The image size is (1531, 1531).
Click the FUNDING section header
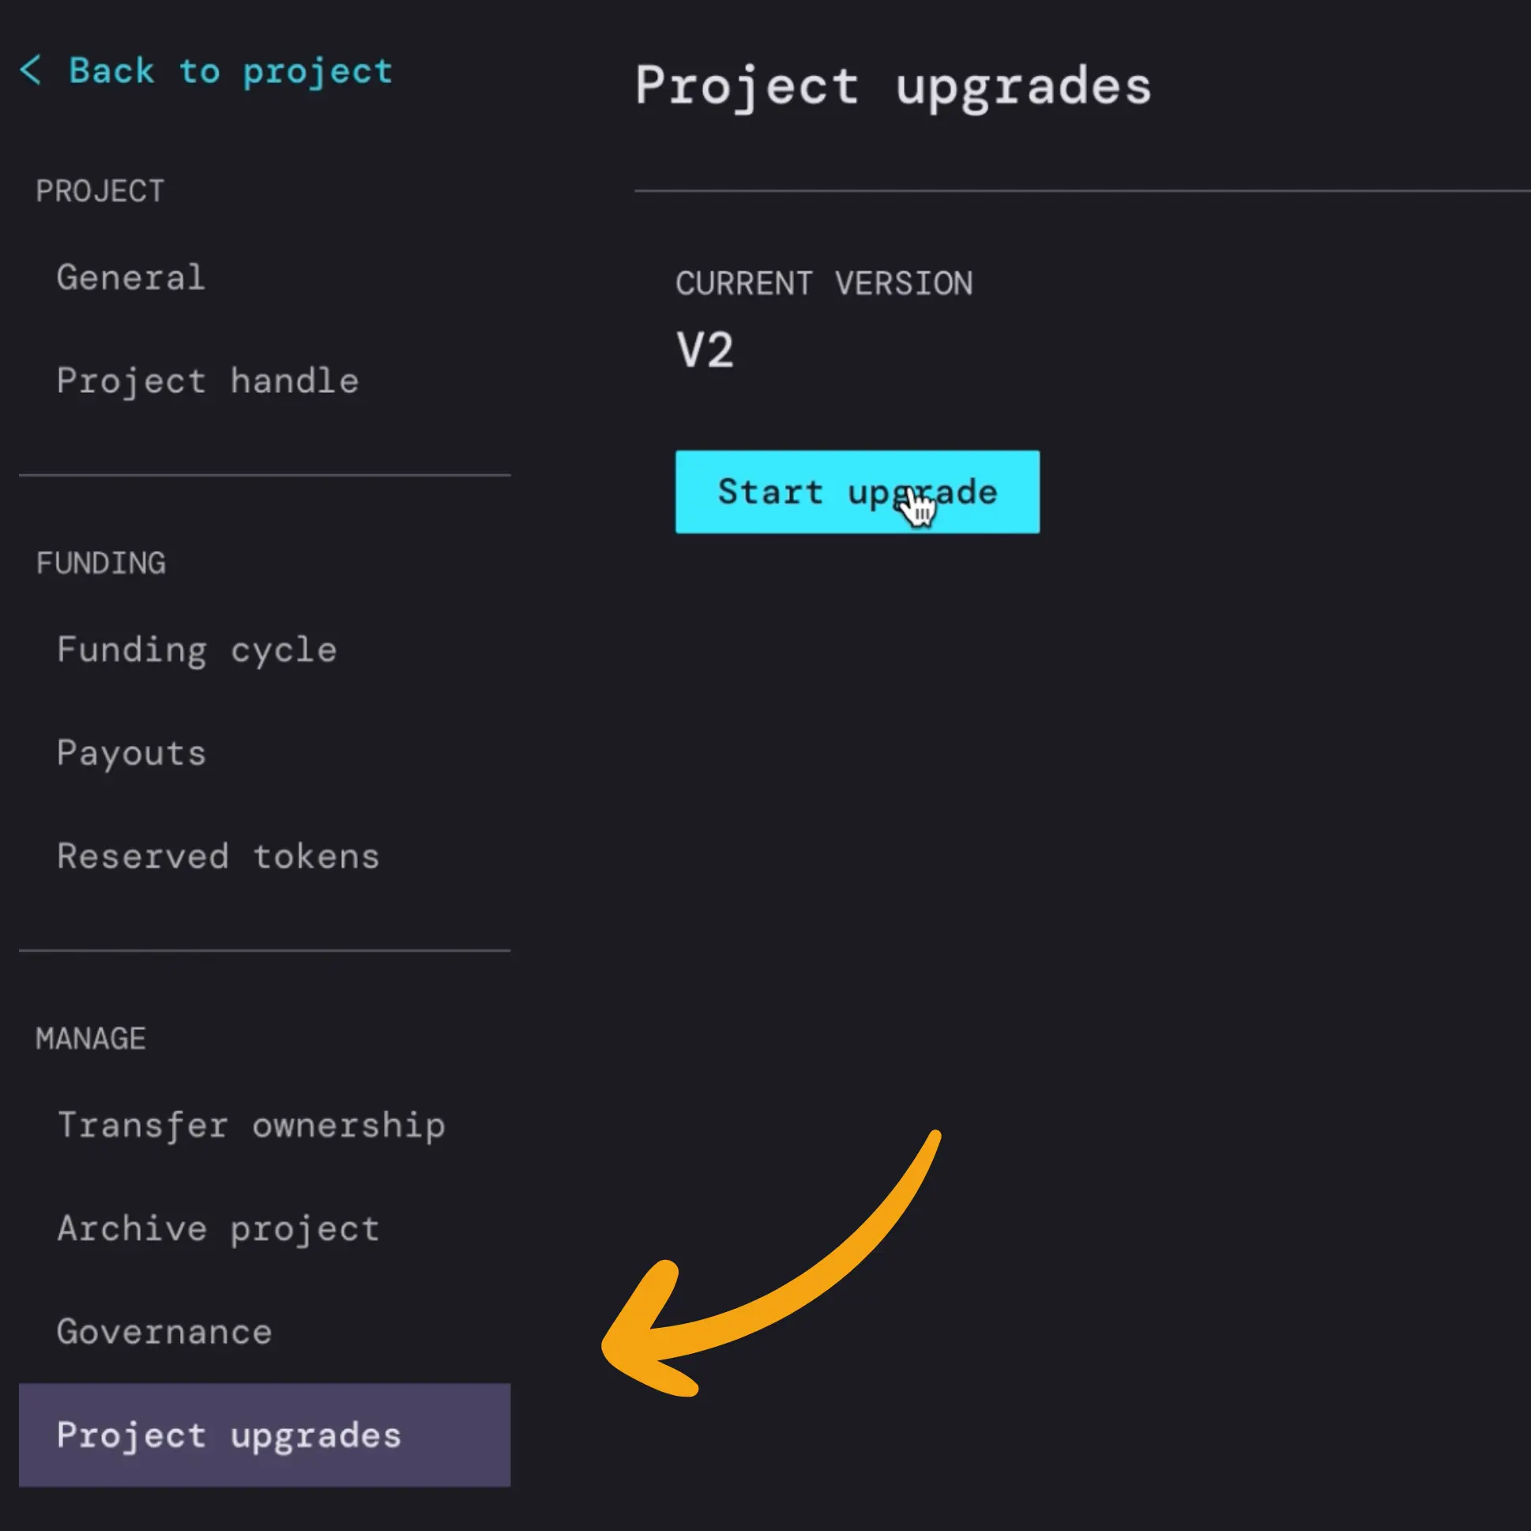(x=101, y=563)
